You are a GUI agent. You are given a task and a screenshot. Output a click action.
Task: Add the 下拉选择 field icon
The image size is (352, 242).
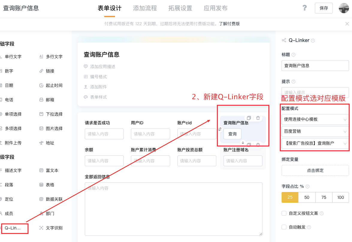pos(41,114)
